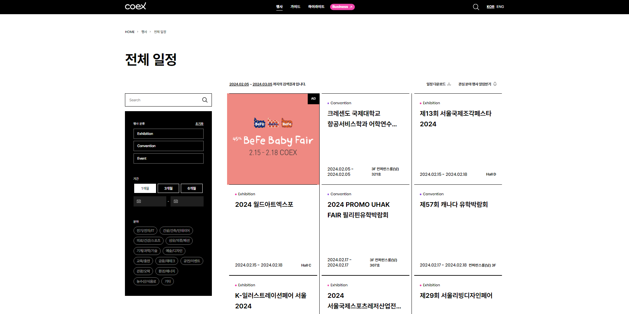Click the Hall C venue label

pos(306,265)
